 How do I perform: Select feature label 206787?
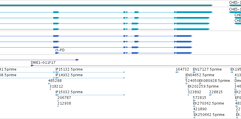[x=64, y=98]
